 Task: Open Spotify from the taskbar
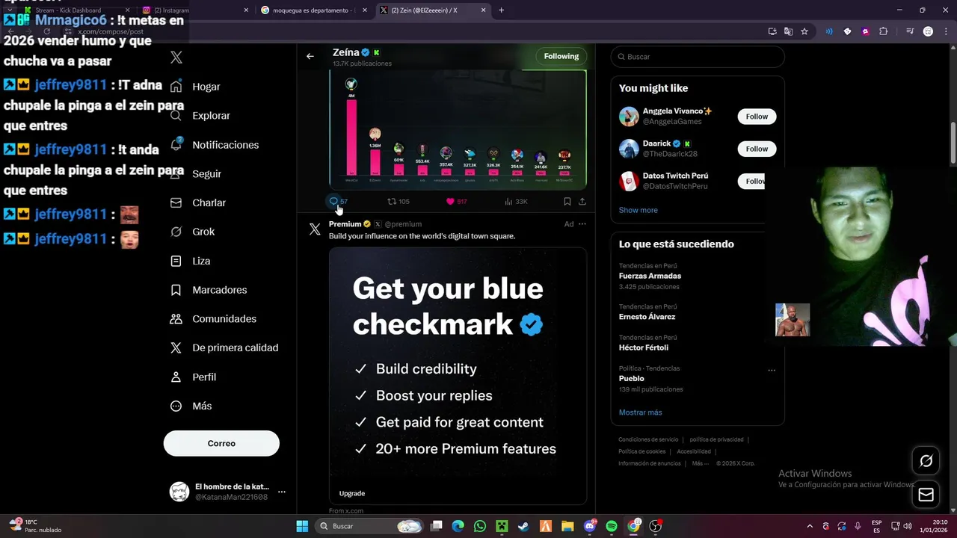(612, 526)
